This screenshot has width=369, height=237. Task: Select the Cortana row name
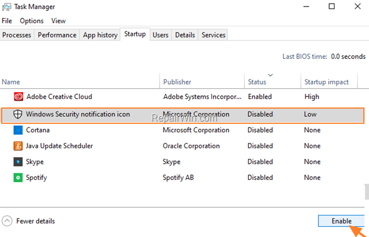(x=37, y=130)
